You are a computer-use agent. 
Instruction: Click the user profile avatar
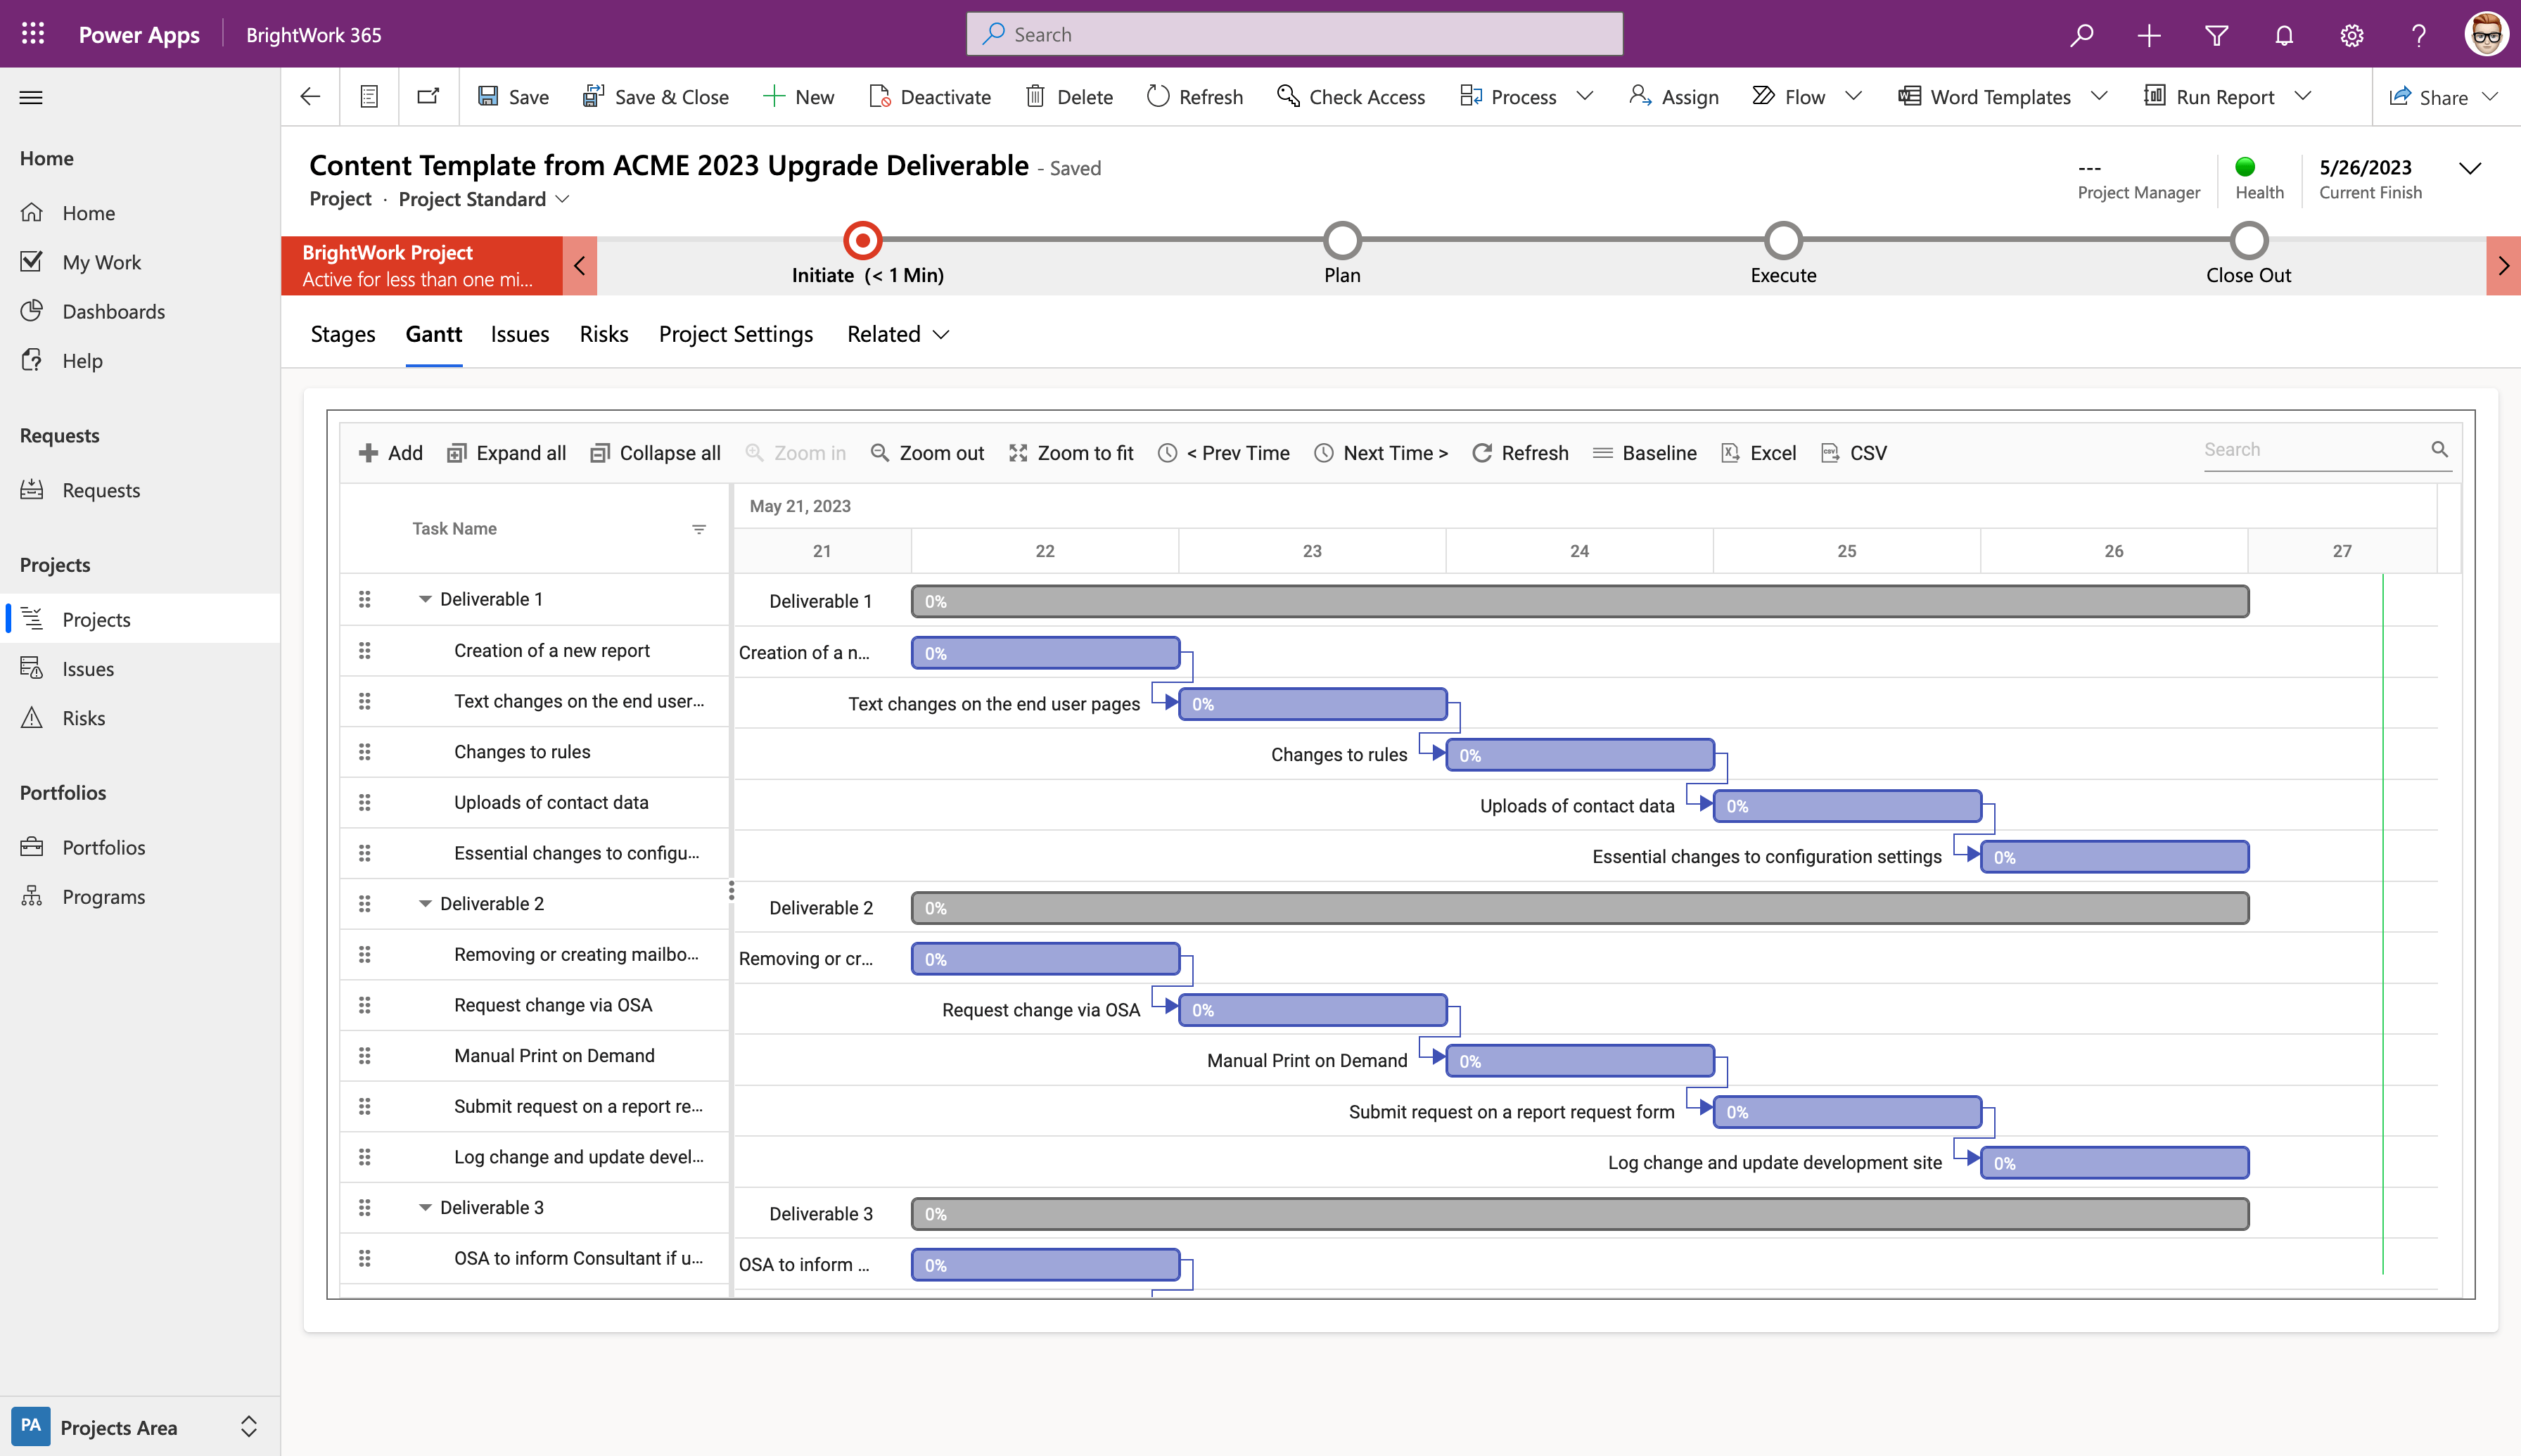[2486, 35]
